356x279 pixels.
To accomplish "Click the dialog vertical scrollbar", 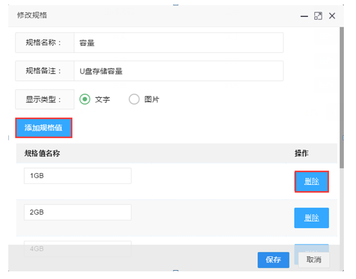I will click(x=342, y=98).
